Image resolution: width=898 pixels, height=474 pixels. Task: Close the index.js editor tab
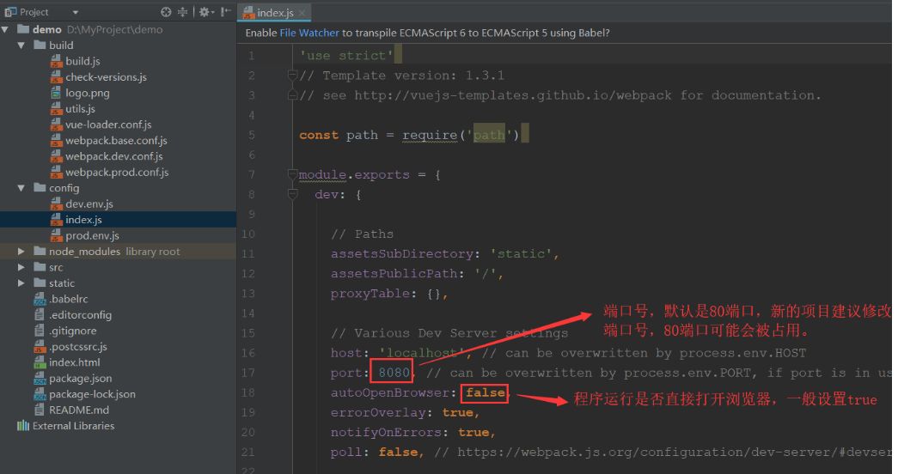tap(302, 13)
